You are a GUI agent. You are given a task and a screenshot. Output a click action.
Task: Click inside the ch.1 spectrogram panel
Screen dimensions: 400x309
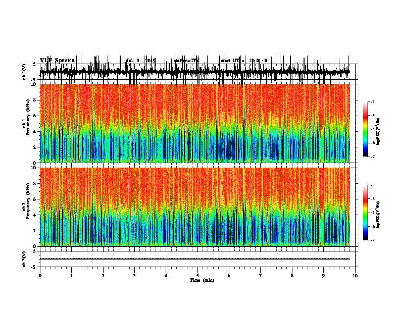click(195, 123)
